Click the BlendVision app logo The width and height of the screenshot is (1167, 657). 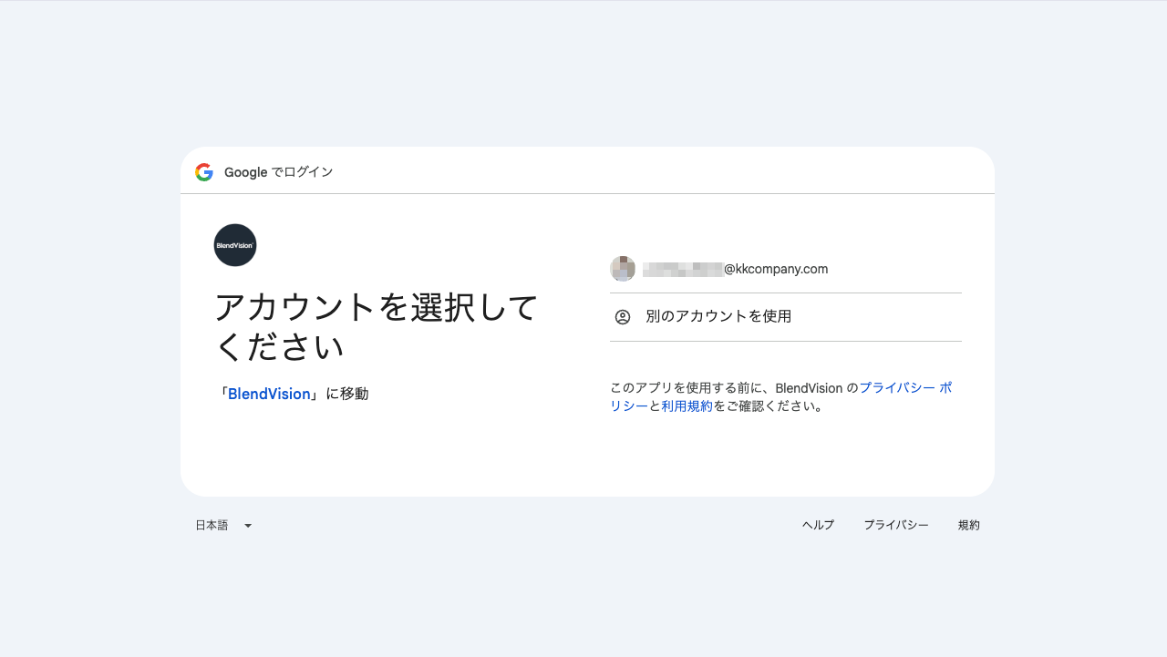[x=235, y=245]
